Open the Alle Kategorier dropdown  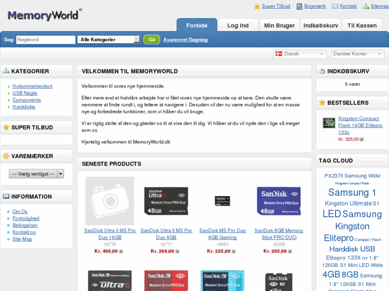click(109, 40)
